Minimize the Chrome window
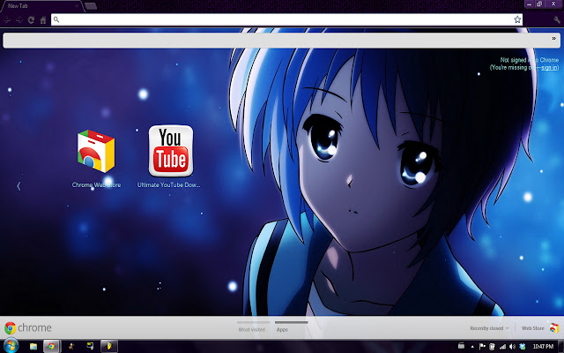Image resolution: width=564 pixels, height=353 pixels. point(529,4)
